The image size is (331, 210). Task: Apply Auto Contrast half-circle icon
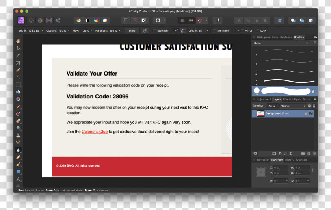(x=87, y=20)
